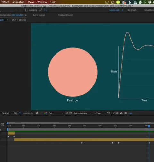
Task: Select the keyframe under the playhead at 09s
Action: click(149, 143)
